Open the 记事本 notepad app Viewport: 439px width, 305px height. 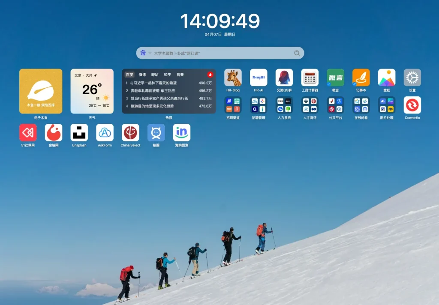361,78
